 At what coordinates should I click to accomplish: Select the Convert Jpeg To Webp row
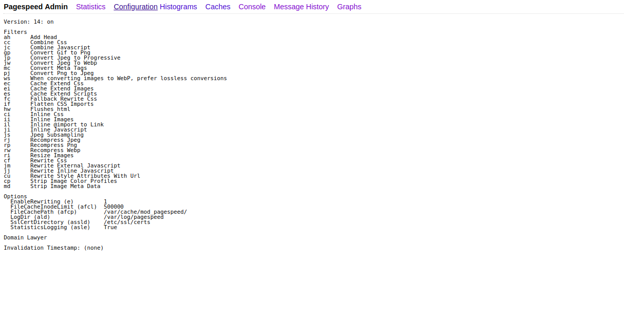pyautogui.click(x=50, y=63)
